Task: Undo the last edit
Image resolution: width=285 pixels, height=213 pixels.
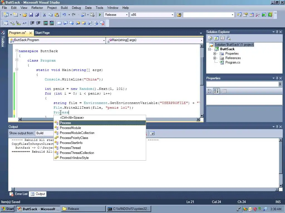Action: 64,15
